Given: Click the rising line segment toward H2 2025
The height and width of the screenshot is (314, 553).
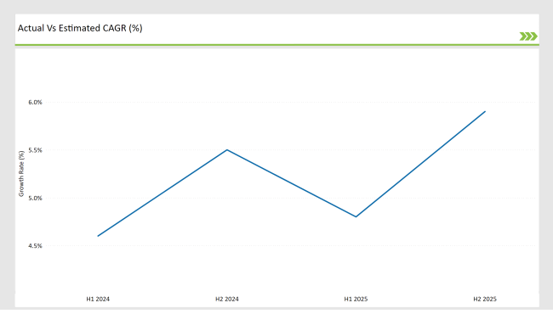Looking at the screenshot, I should pyautogui.click(x=420, y=164).
